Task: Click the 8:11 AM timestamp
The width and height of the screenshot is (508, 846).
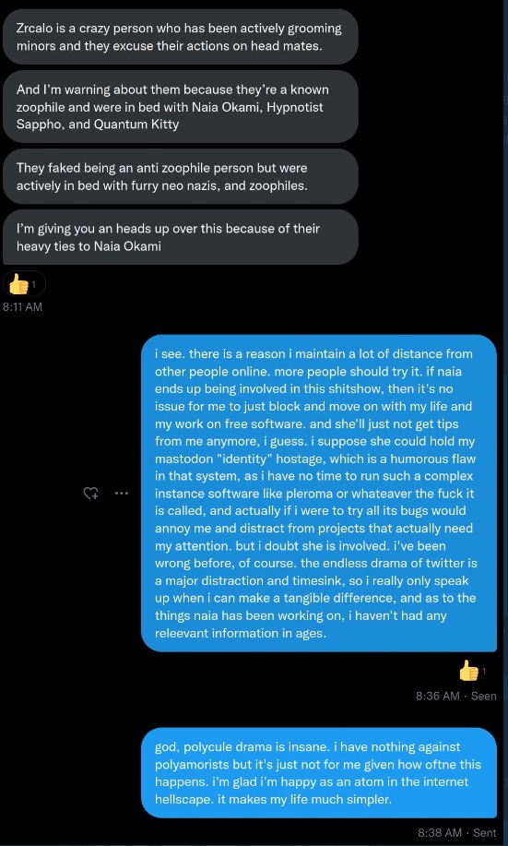Action: pyautogui.click(x=22, y=307)
